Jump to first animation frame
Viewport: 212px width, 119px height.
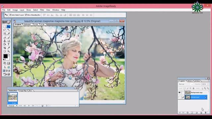point(20,106)
